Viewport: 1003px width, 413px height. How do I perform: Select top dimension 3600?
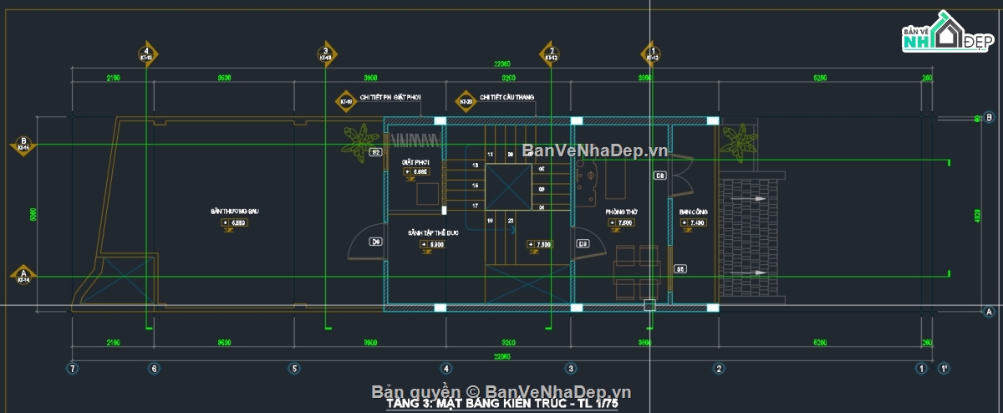tap(224, 78)
